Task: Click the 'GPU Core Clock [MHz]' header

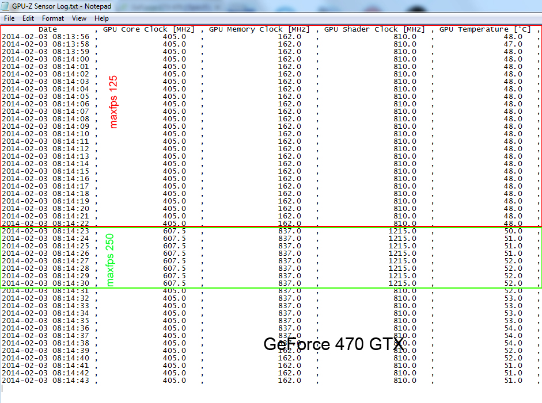Action: click(149, 29)
